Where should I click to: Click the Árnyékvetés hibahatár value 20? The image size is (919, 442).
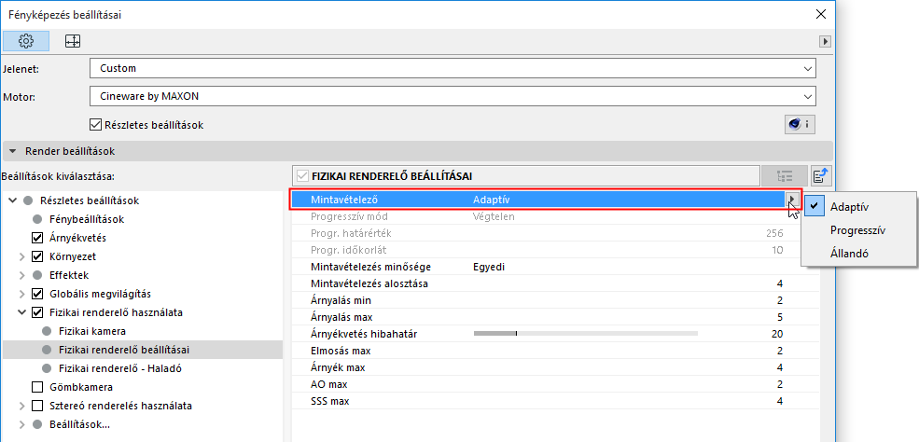pos(778,334)
